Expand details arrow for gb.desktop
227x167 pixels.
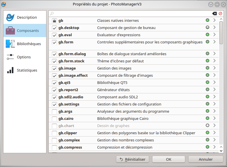(x=214, y=27)
